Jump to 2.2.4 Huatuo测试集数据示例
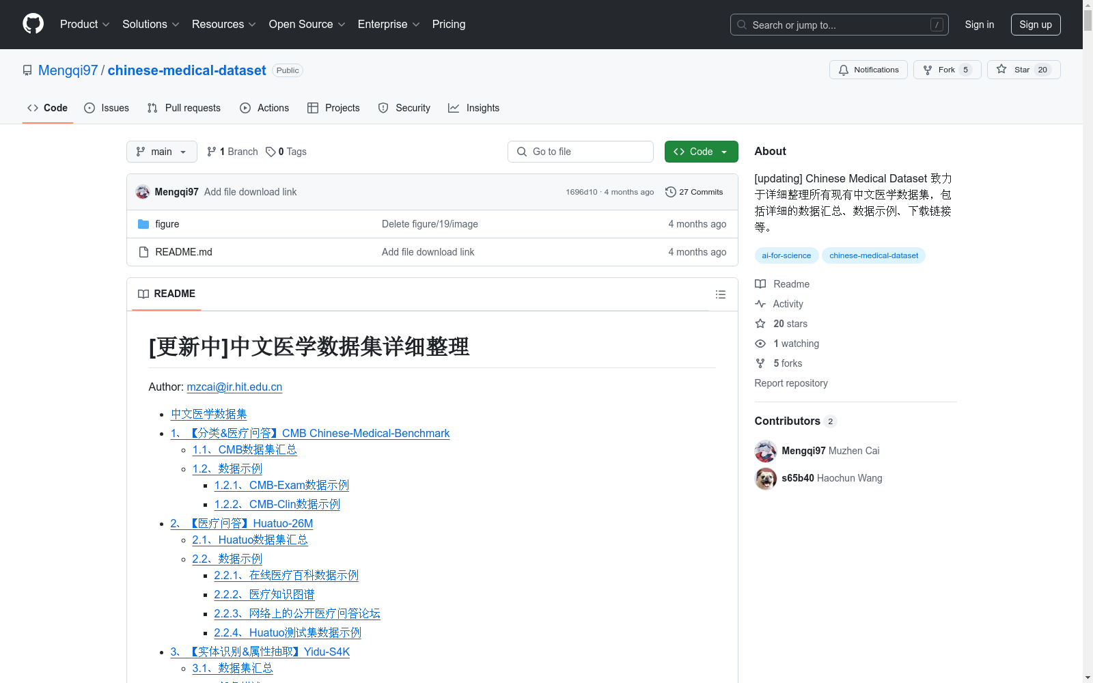The image size is (1093, 683). pyautogui.click(x=288, y=632)
